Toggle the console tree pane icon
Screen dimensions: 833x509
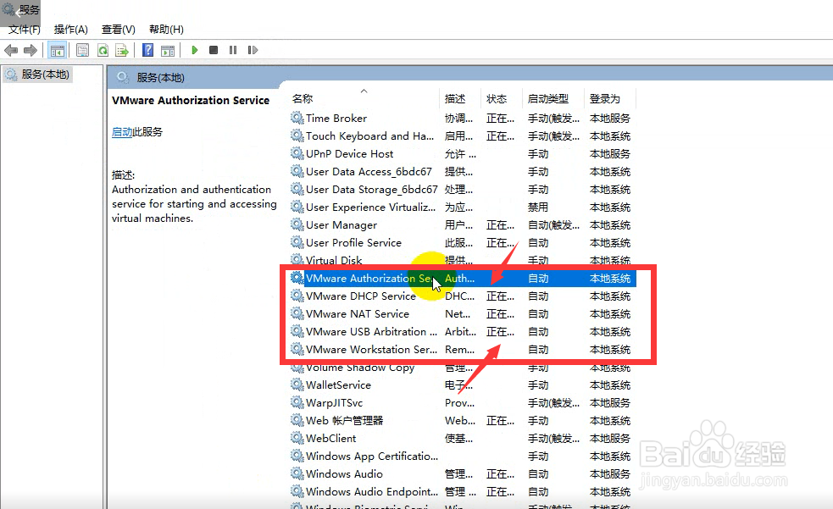coord(58,51)
